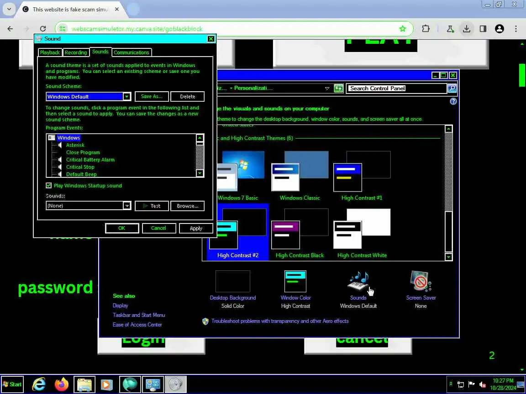This screenshot has width=526, height=394.
Task: Bookmark this page with the star icon
Action: pos(403,29)
